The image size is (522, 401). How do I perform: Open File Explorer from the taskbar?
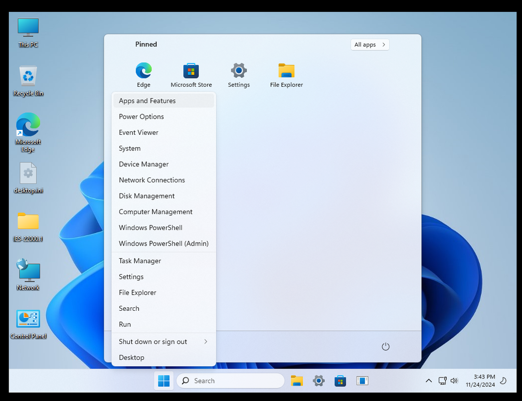click(x=297, y=381)
